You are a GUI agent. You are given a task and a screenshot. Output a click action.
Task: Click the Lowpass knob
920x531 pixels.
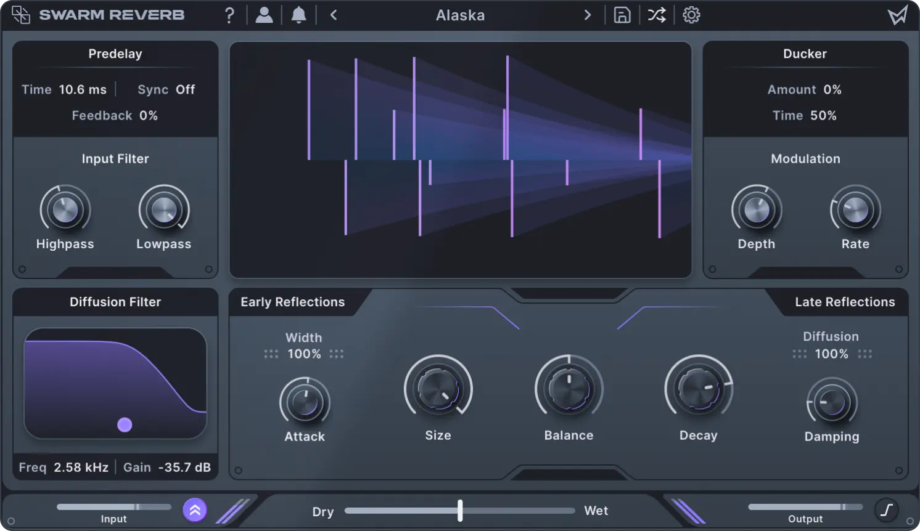163,210
